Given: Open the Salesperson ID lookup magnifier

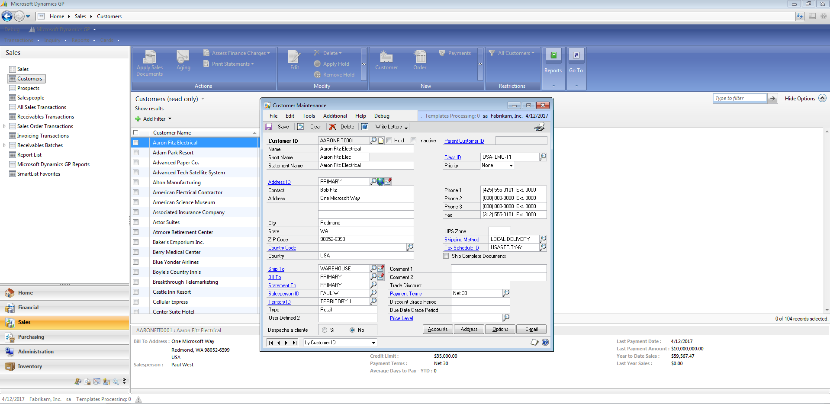Looking at the screenshot, I should [x=373, y=293].
